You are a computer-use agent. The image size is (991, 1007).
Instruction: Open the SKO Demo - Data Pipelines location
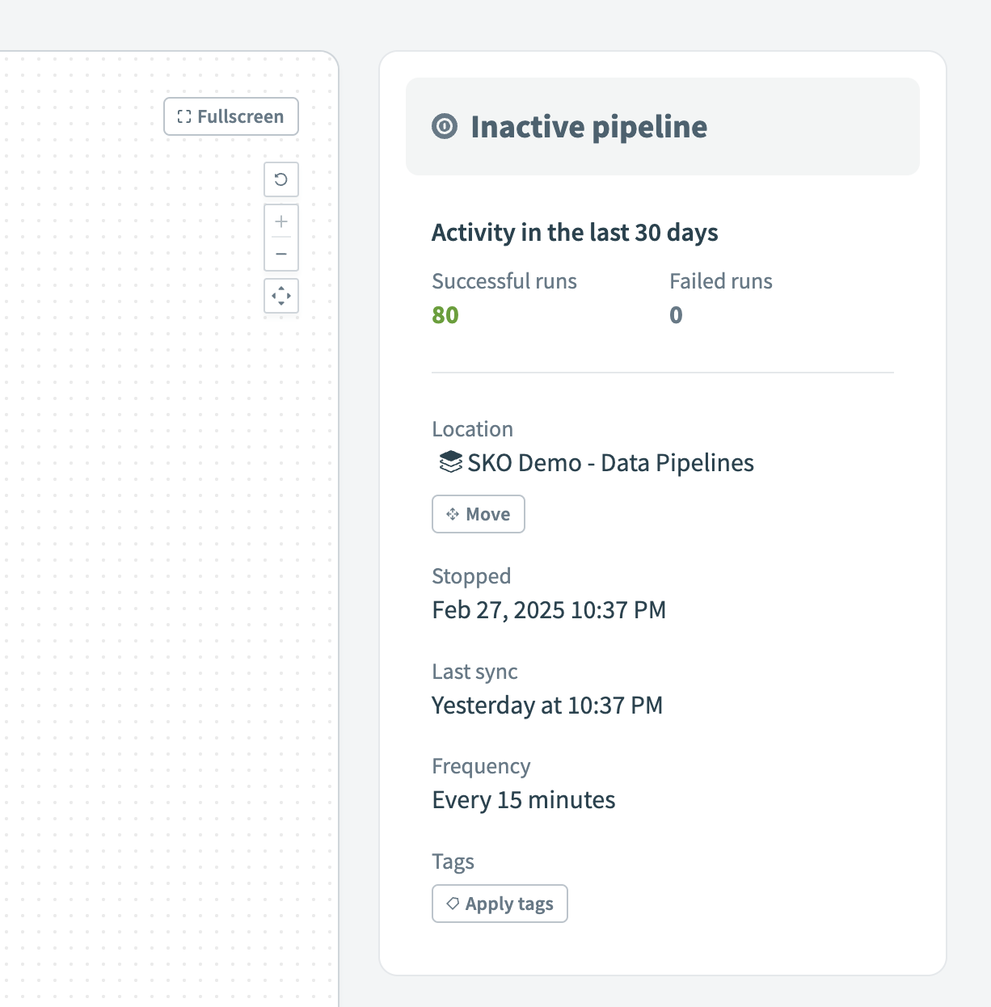click(609, 462)
